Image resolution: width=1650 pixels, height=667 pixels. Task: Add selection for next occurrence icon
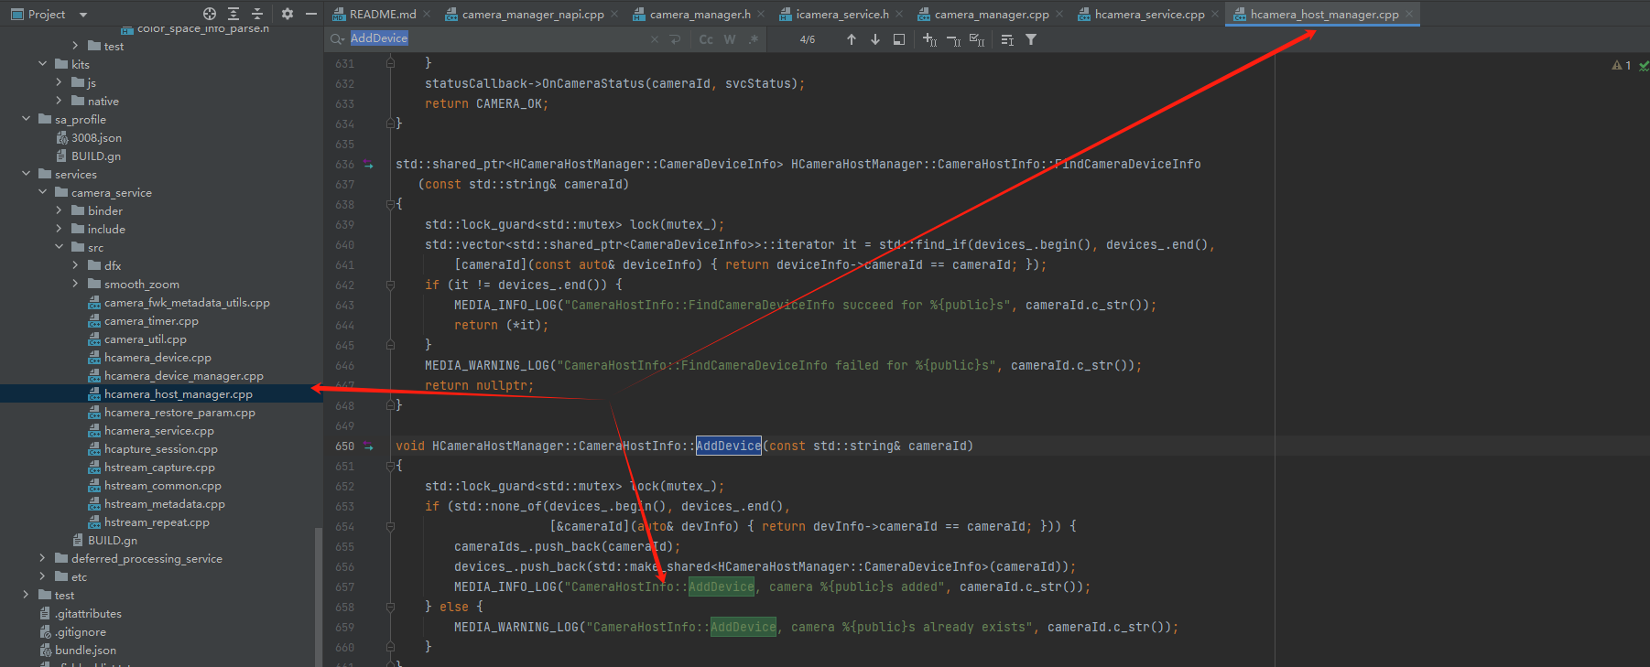pyautogui.click(x=929, y=39)
